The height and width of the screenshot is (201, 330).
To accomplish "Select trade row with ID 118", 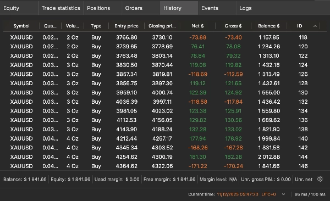I will [165, 37].
